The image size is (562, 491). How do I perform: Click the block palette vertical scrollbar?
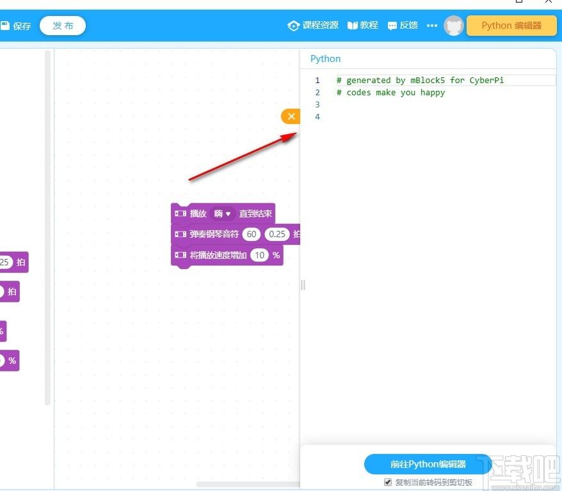(47, 228)
